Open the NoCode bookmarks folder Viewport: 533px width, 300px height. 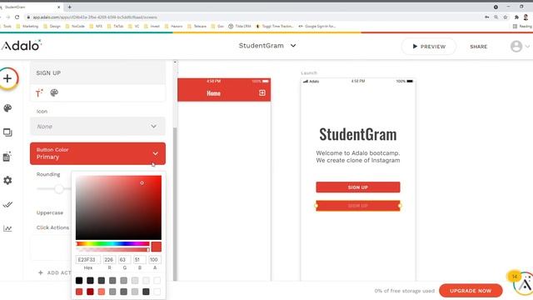pyautogui.click(x=75, y=26)
